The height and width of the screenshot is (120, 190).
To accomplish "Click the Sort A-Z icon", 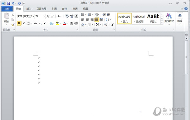I will click(x=106, y=25).
